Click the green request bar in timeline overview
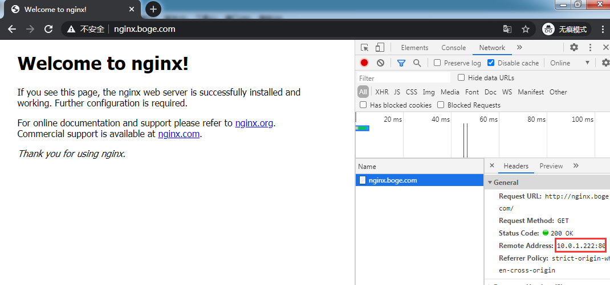 pos(363,128)
